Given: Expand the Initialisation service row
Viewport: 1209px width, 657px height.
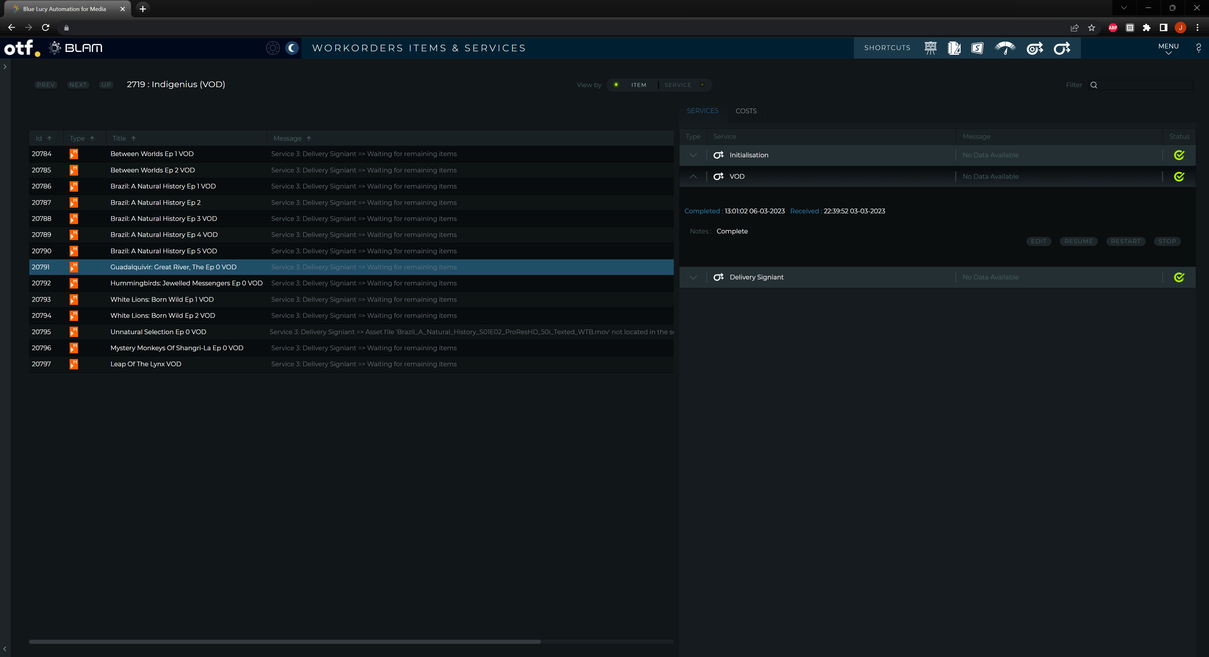Looking at the screenshot, I should pyautogui.click(x=693, y=155).
